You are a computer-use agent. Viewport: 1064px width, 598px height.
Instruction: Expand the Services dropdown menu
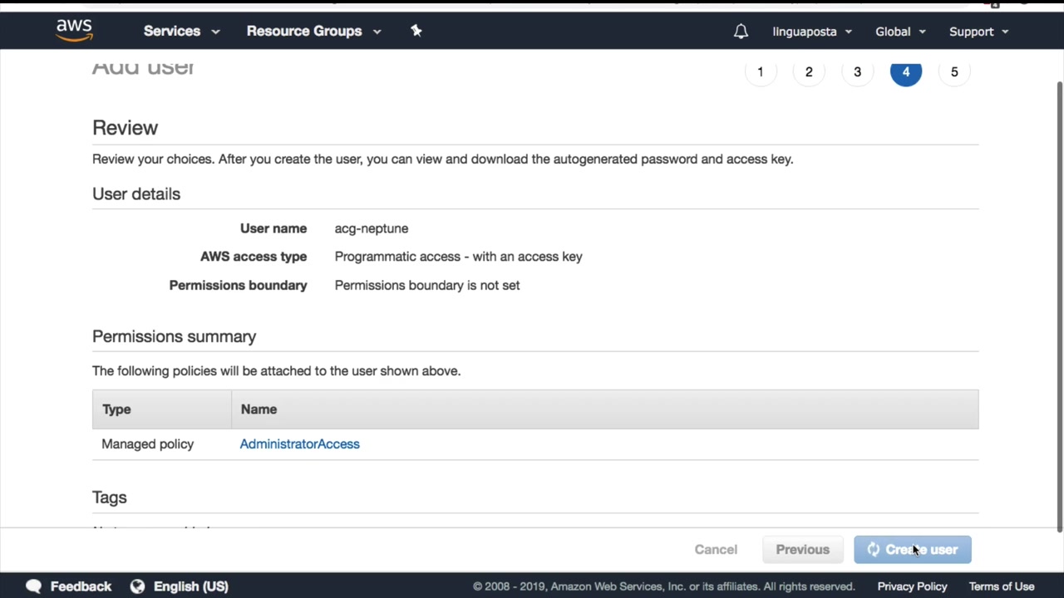[181, 32]
